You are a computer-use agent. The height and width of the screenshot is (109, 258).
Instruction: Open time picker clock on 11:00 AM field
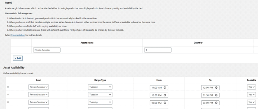165,88
